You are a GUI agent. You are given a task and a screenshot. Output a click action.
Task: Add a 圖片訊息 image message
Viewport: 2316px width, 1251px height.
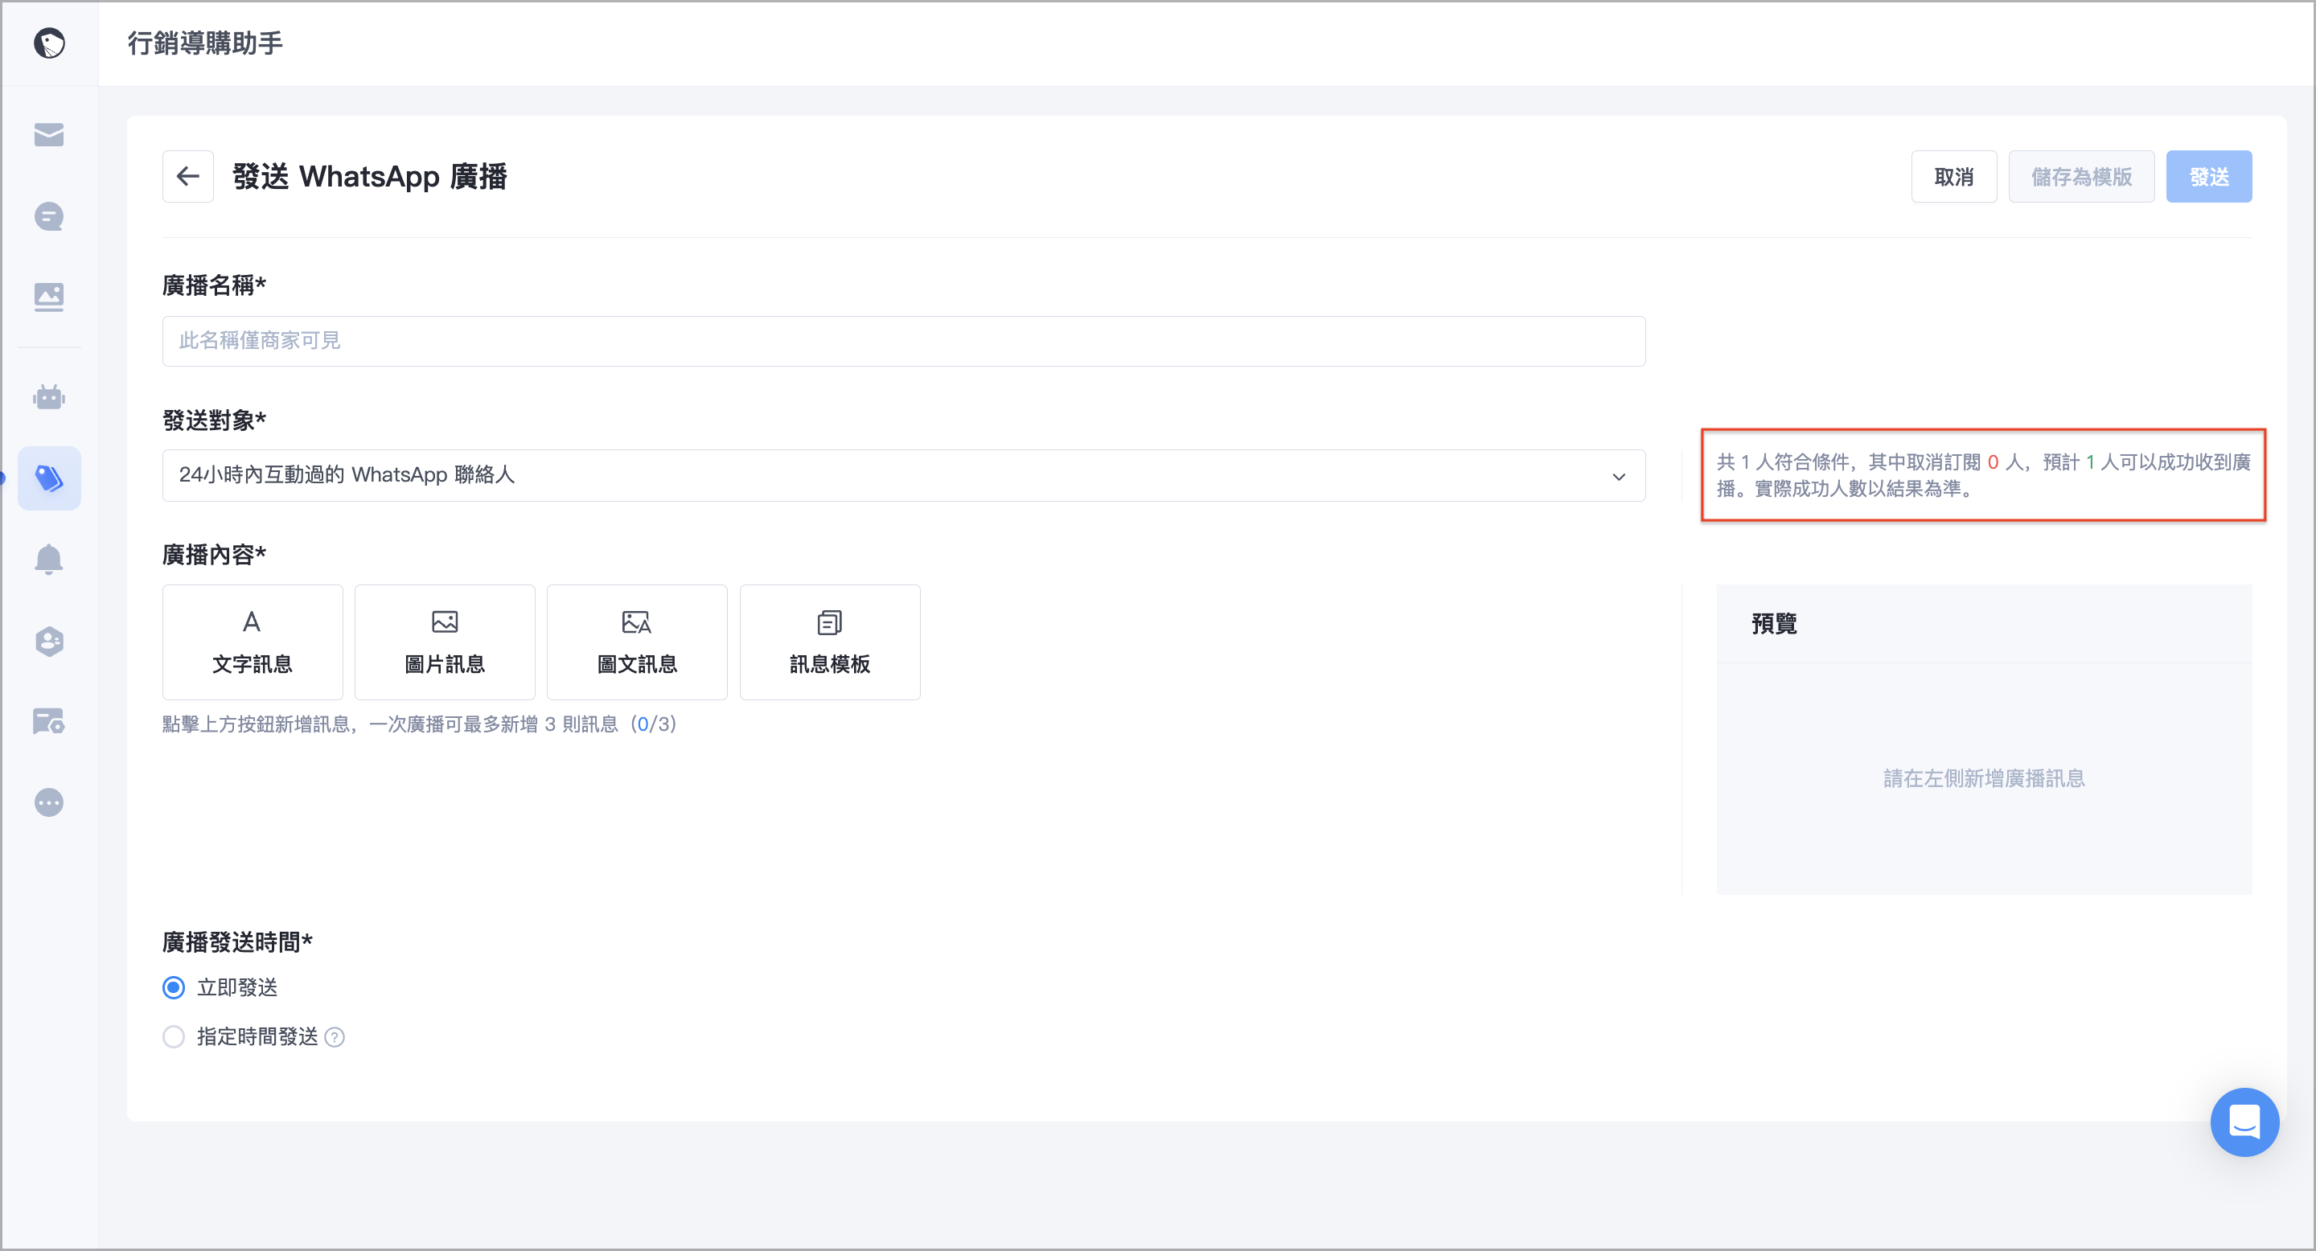coord(445,642)
